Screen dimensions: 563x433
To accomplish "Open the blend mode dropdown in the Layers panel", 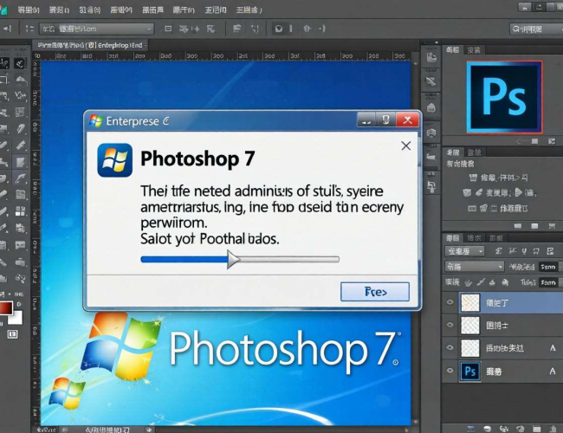I will [x=475, y=267].
